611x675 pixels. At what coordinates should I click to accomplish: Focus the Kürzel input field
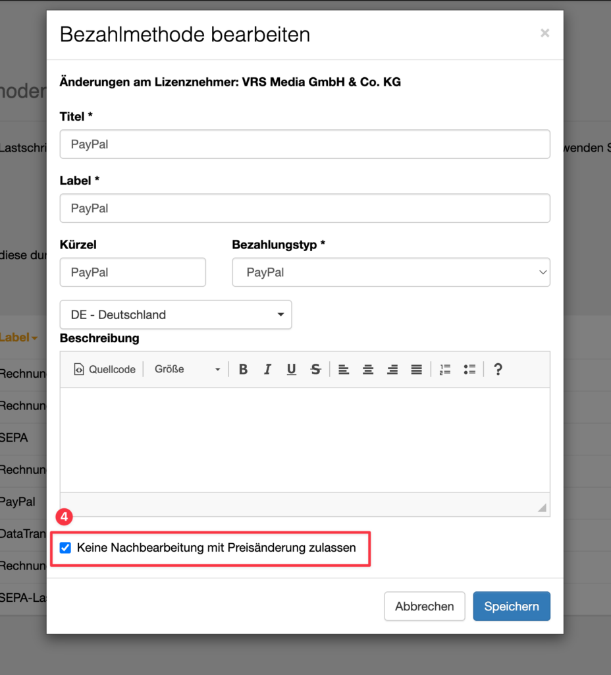(133, 272)
